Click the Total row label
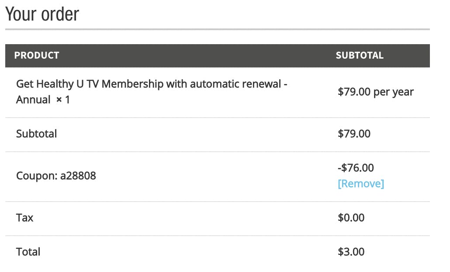Screen dimensions: 450x272 pos(28,252)
